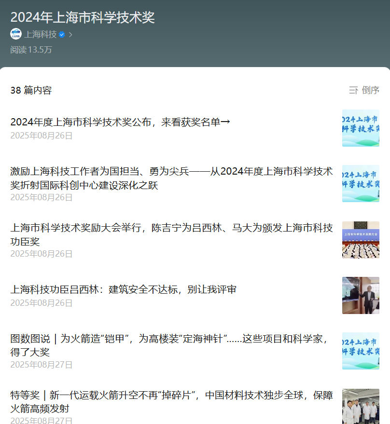Image resolution: width=390 pixels, height=424 pixels.
Task: Click conference hall thumbnail of 奖励大会 article
Action: click(x=361, y=240)
